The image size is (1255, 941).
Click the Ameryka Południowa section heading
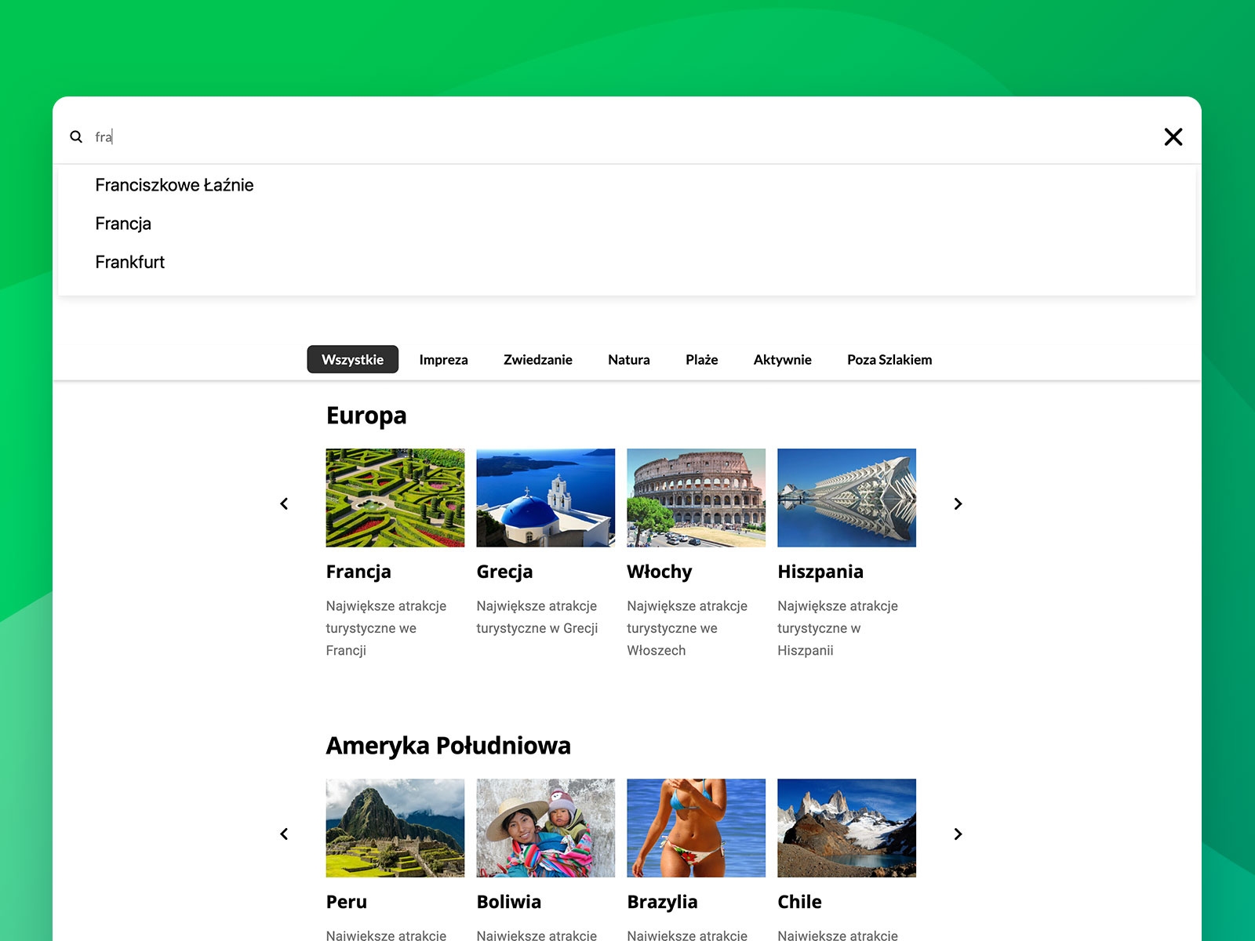coord(449,746)
